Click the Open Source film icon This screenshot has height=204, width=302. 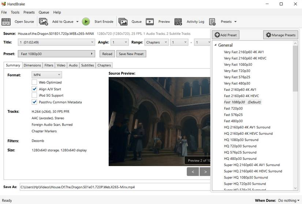[x=6, y=22]
